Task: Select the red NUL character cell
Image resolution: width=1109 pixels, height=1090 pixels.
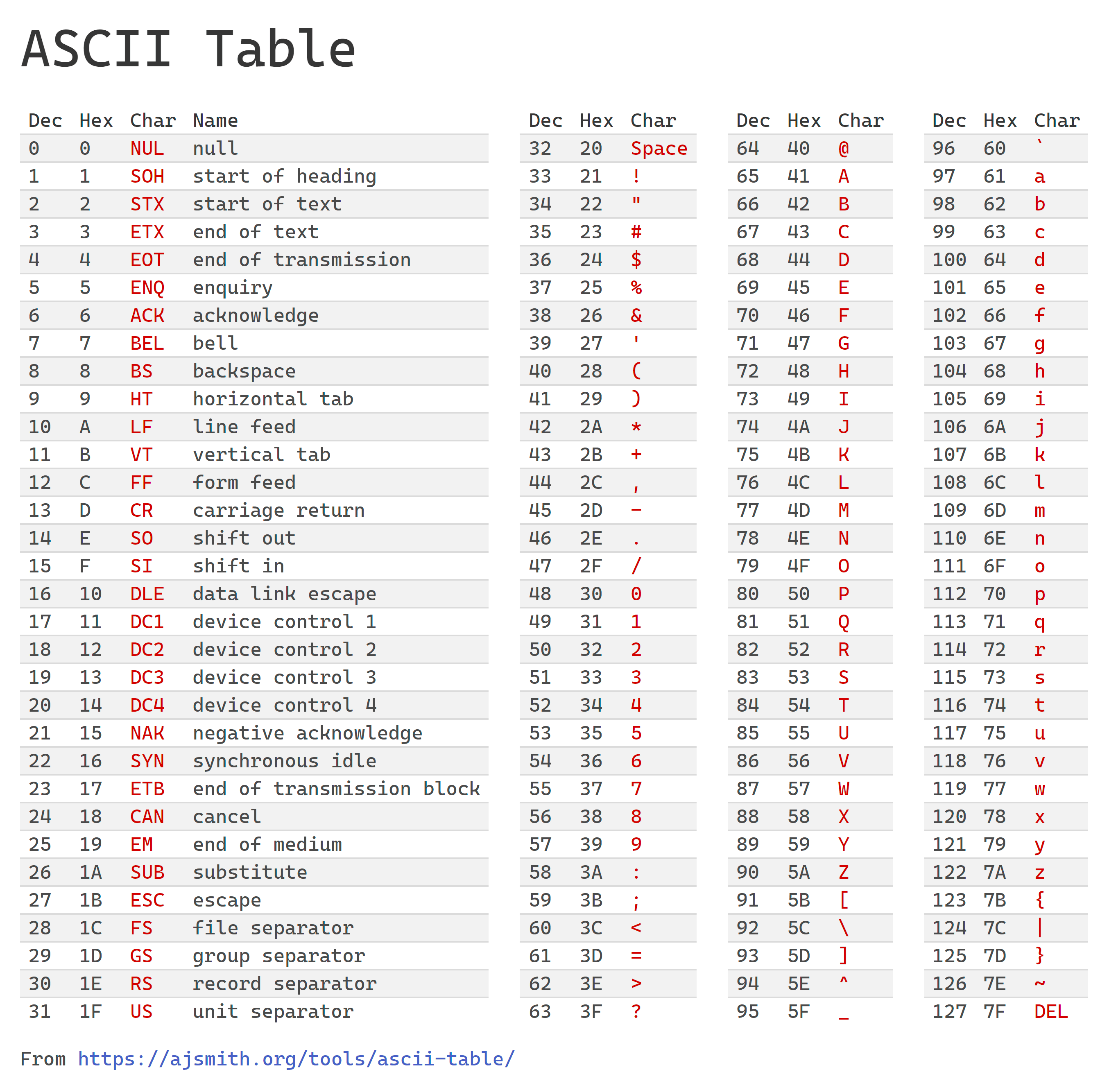Action: click(x=147, y=149)
